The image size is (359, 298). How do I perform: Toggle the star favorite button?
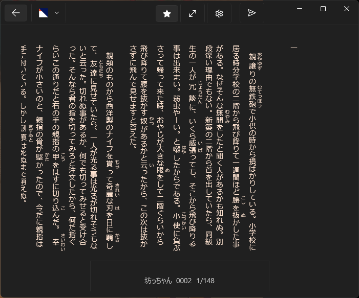tap(167, 13)
